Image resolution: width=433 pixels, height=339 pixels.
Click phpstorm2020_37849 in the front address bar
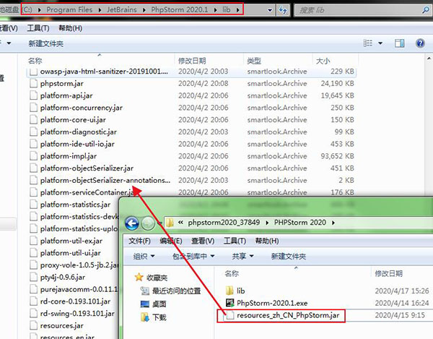coord(224,223)
